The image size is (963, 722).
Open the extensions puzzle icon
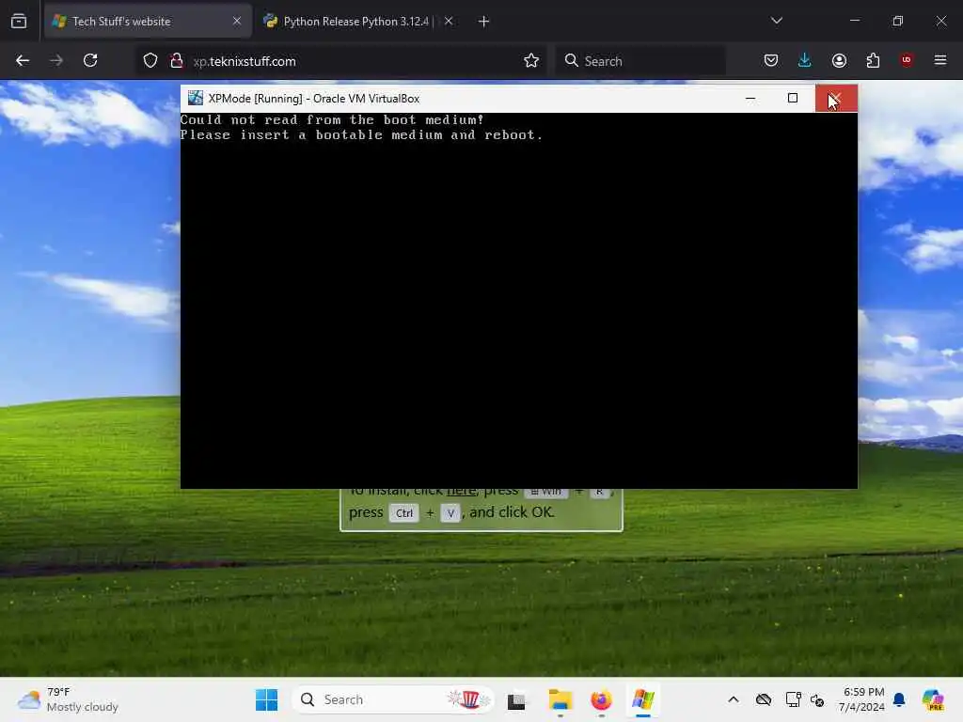(873, 60)
